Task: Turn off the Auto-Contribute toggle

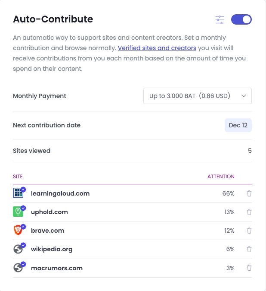Action: coord(241,19)
